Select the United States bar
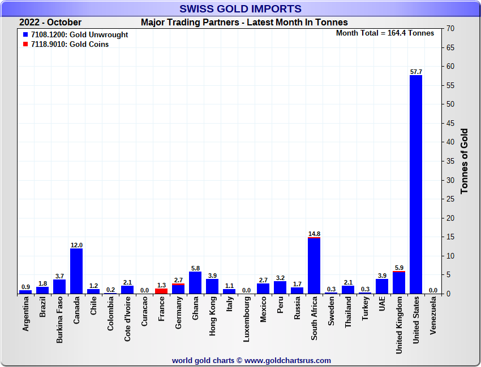481x367 pixels. click(x=416, y=184)
